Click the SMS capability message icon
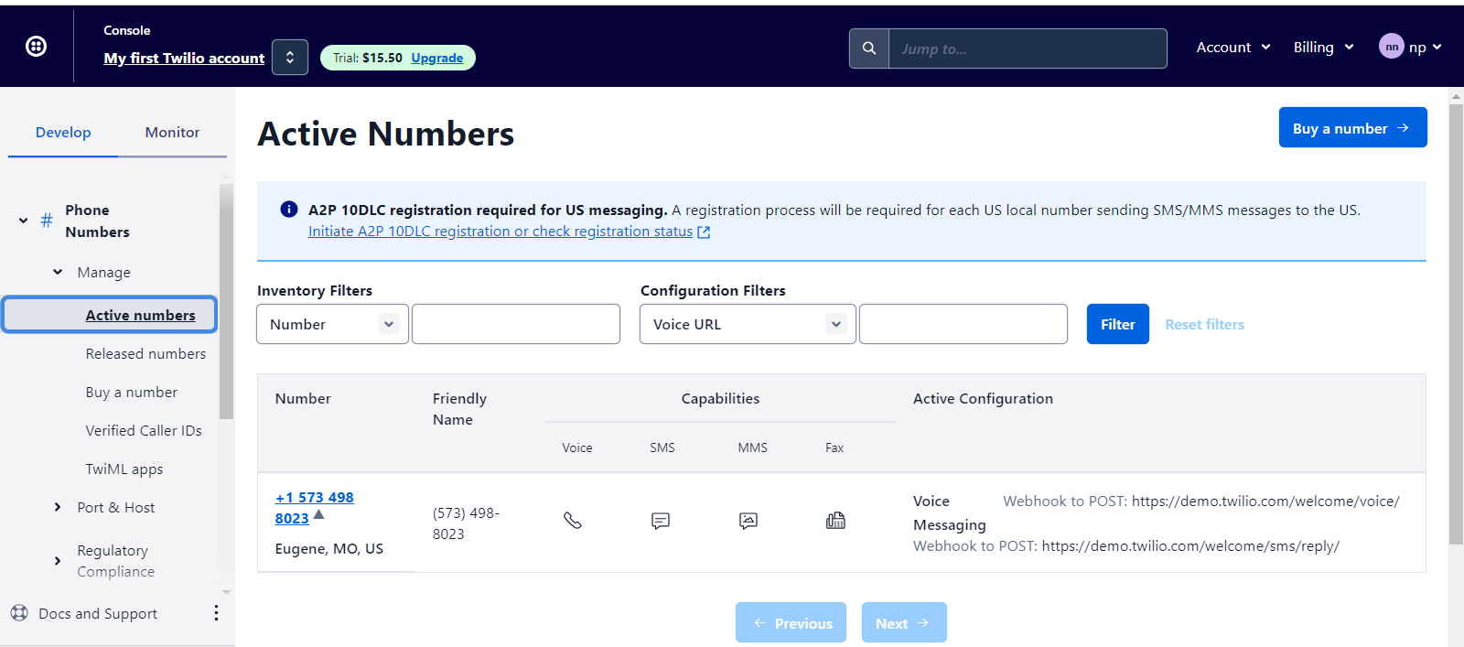Viewport: 1464px width, 647px height. coord(661,521)
